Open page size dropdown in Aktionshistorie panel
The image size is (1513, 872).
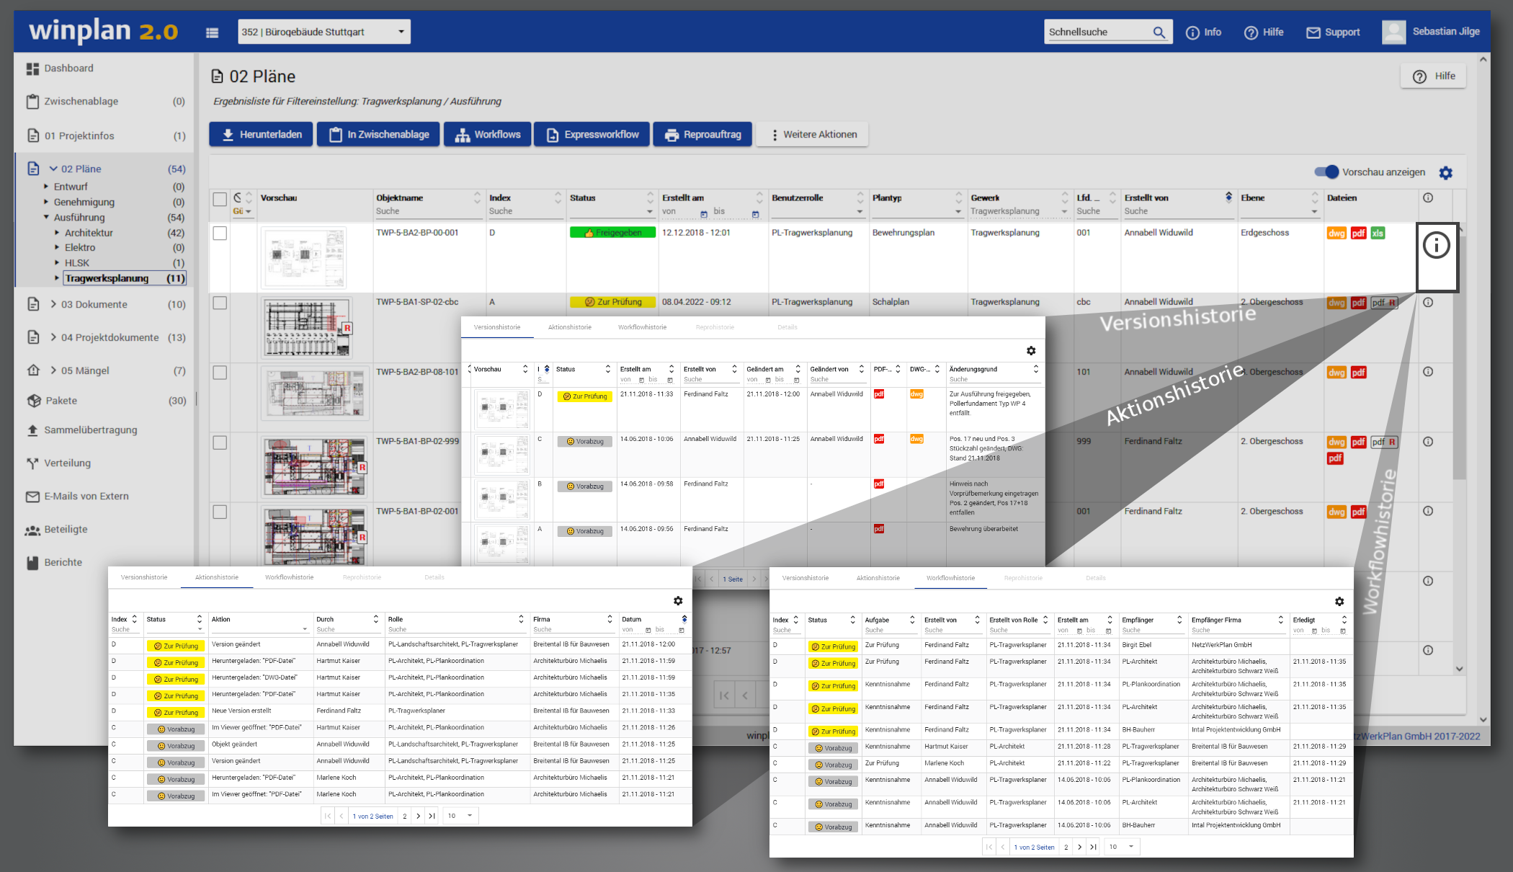pyautogui.click(x=461, y=816)
